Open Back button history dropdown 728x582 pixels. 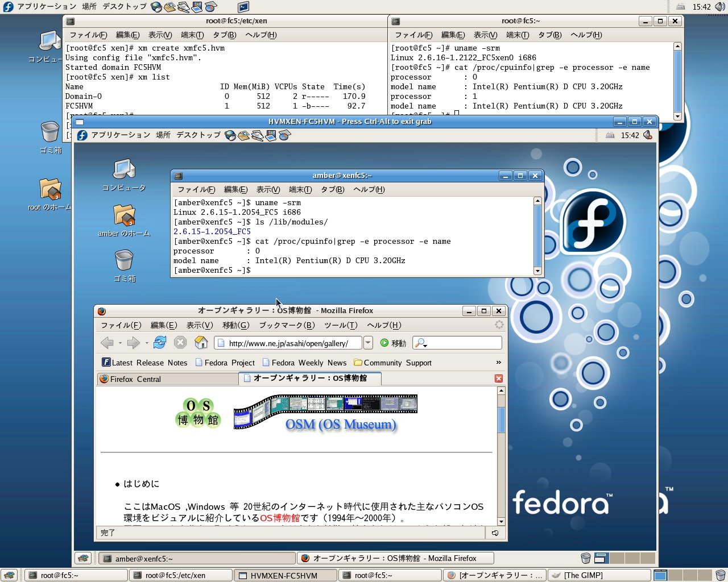click(x=120, y=343)
